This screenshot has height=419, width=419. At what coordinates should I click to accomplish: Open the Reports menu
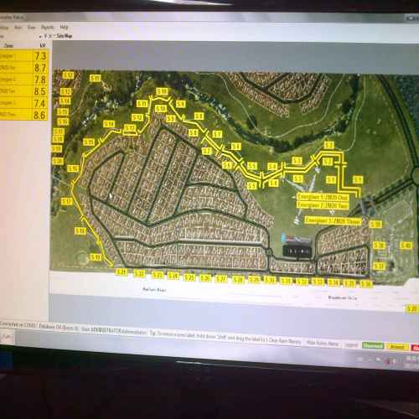47,27
